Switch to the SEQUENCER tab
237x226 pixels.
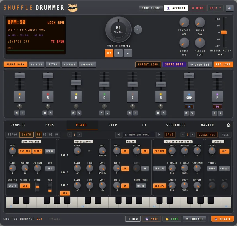tap(176, 125)
